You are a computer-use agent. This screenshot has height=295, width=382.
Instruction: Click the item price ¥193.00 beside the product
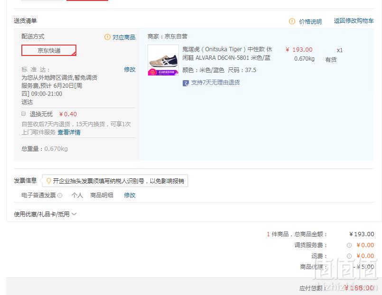(299, 50)
